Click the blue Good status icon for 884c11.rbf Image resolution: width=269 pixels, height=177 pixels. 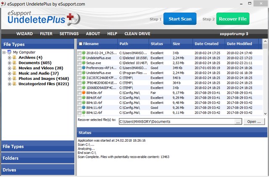[x=84, y=108]
